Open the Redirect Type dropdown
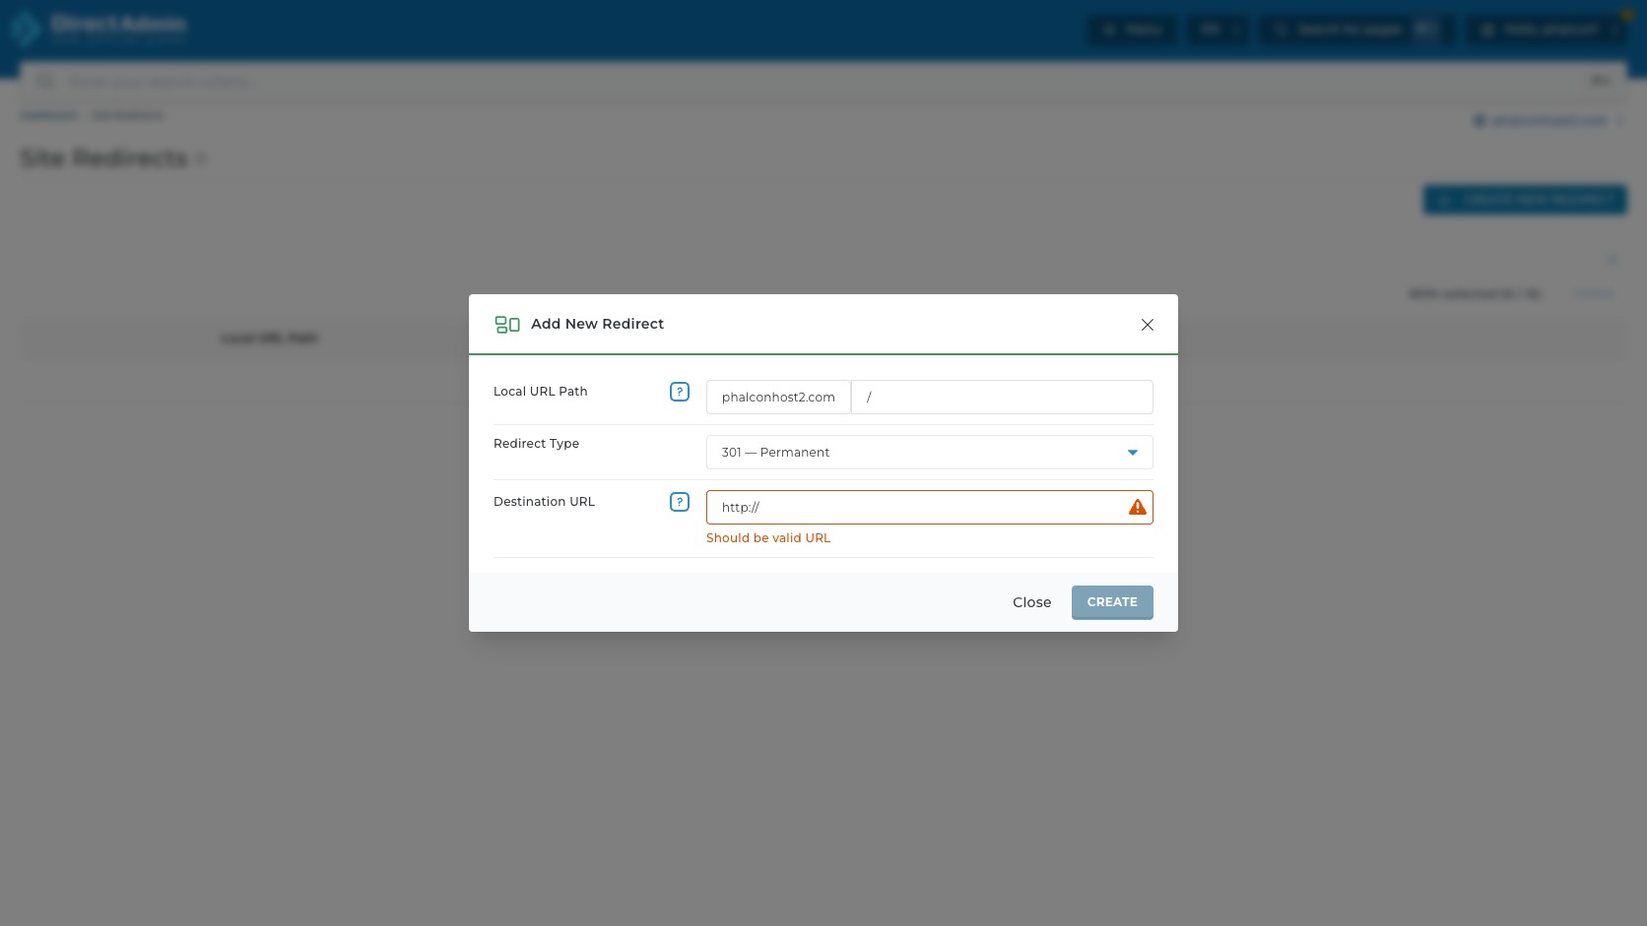 click(930, 453)
